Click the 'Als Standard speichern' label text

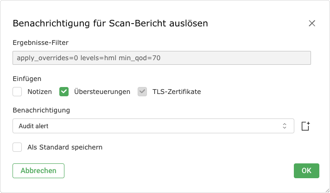pyautogui.click(x=65, y=147)
